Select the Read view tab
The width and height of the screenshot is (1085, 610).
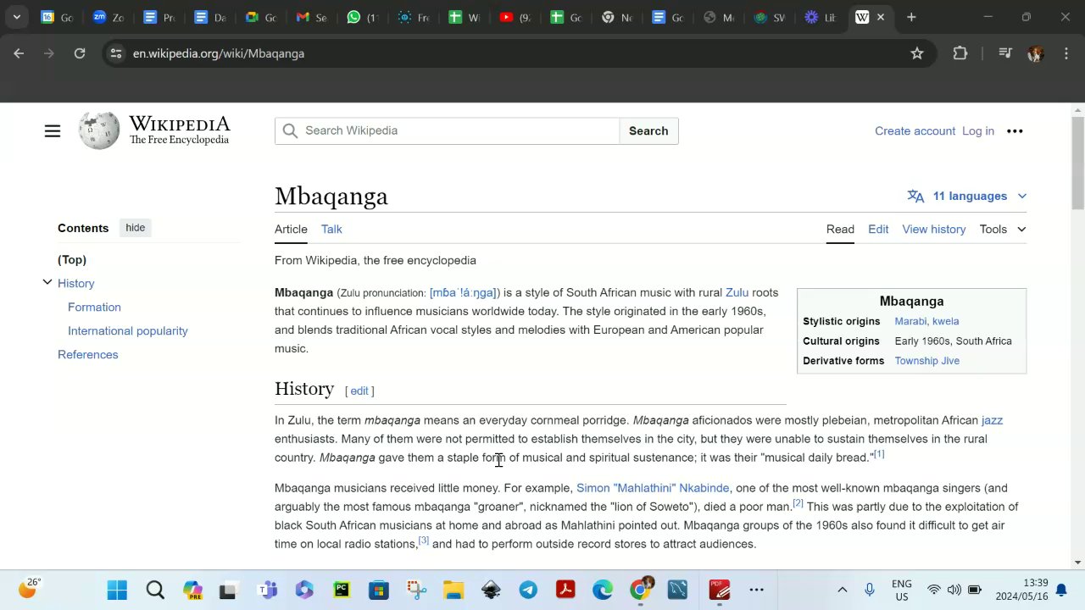[840, 229]
